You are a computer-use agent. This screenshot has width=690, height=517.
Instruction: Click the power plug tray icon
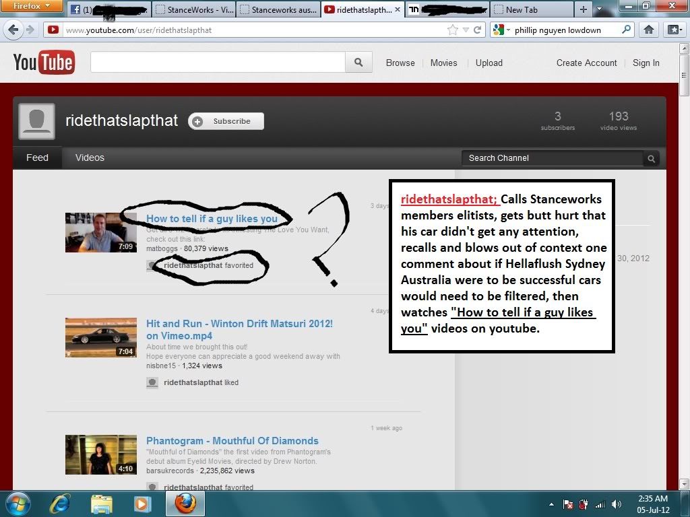tap(584, 504)
